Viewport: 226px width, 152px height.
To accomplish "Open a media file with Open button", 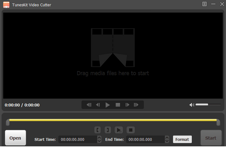I will (x=15, y=138).
